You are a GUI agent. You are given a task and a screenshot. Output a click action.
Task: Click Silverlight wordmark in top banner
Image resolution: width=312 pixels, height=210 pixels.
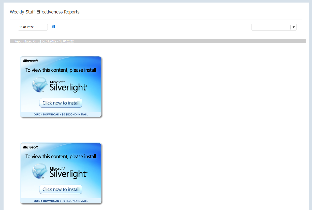68,87
